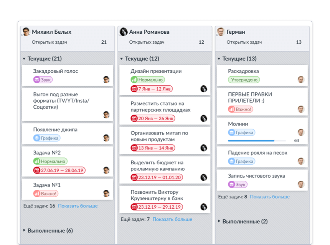Click assignee avatar on Закадровый голос card
This screenshot has width=330, height=245.
tap(106, 80)
